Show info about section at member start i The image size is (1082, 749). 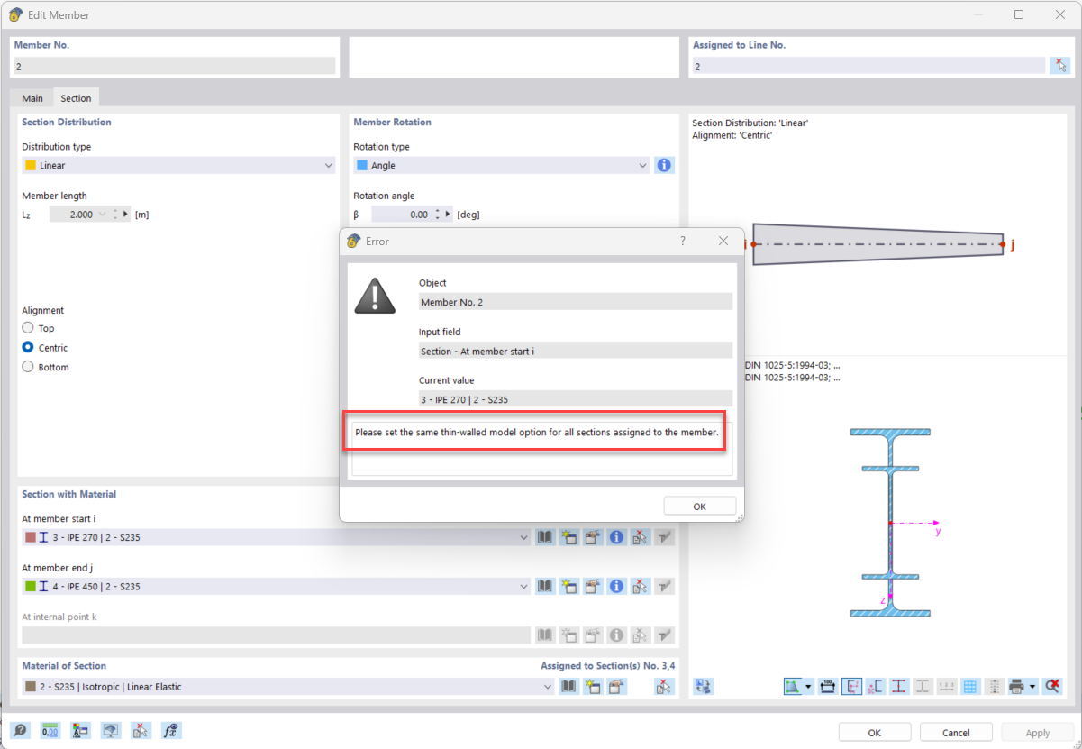tap(616, 536)
